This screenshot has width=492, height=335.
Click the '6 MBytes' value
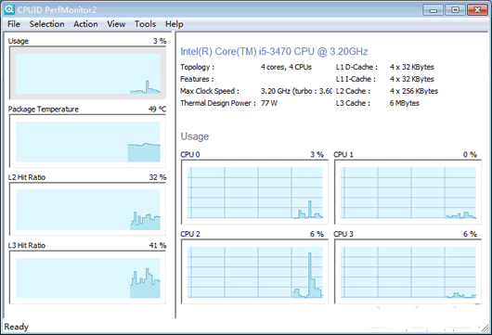(x=405, y=103)
